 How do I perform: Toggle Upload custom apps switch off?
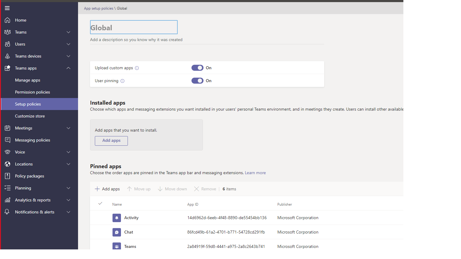coord(197,68)
